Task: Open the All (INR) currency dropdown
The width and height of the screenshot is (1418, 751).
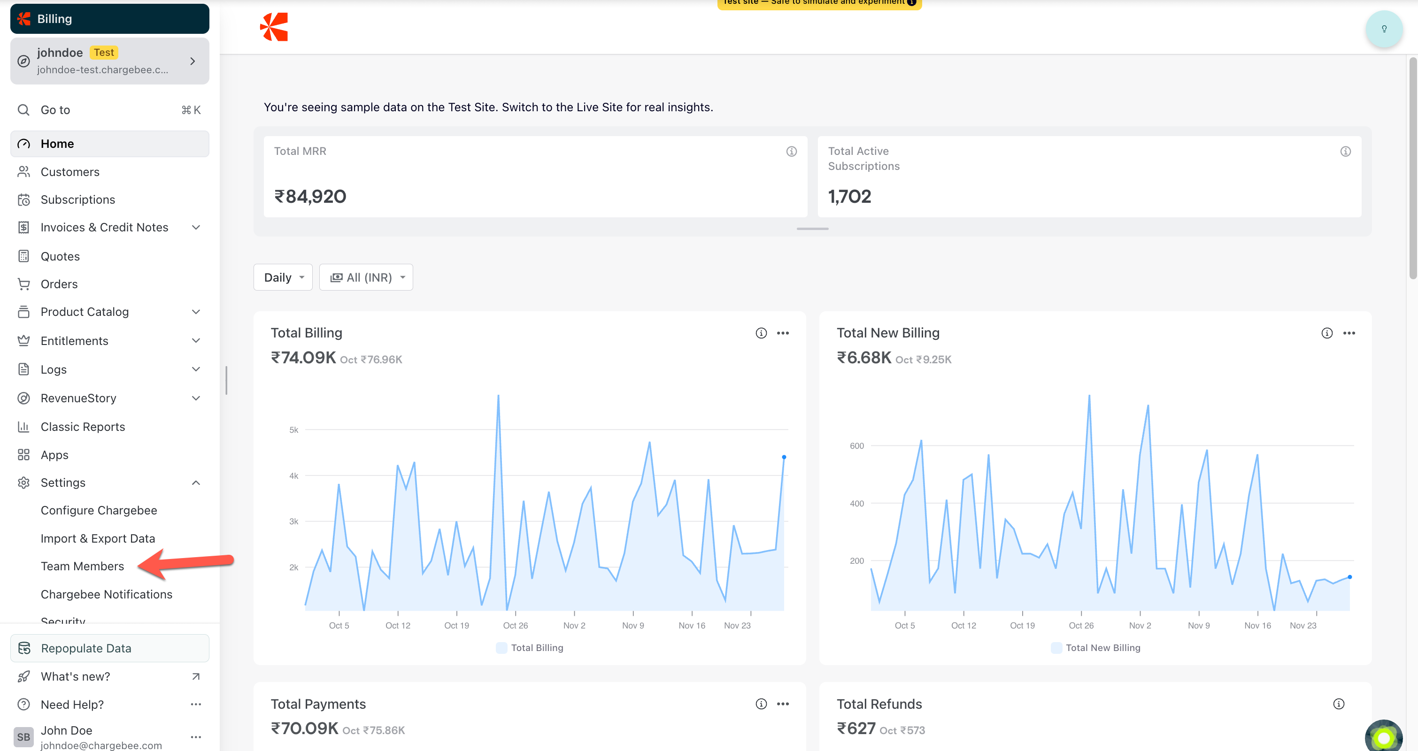Action: point(366,277)
